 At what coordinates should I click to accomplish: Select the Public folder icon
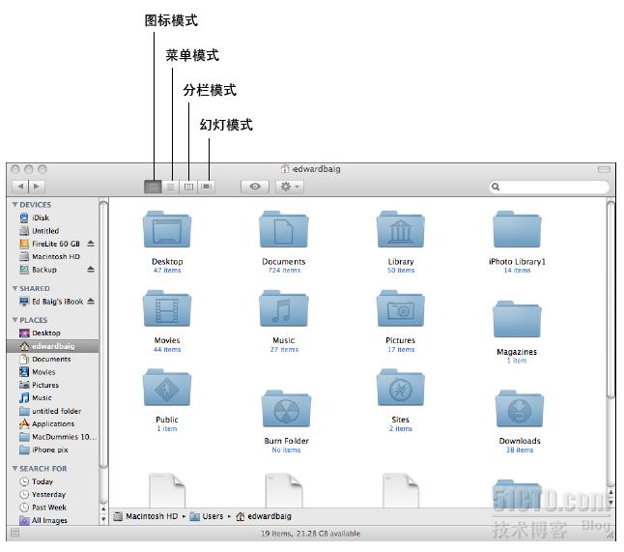[x=167, y=388]
